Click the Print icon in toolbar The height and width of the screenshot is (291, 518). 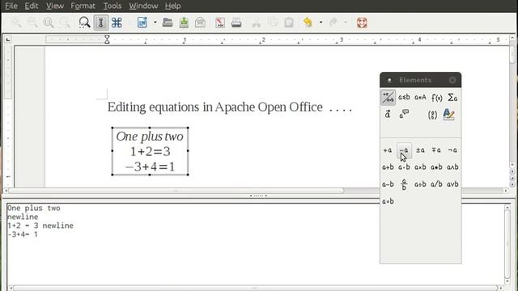coord(236,23)
